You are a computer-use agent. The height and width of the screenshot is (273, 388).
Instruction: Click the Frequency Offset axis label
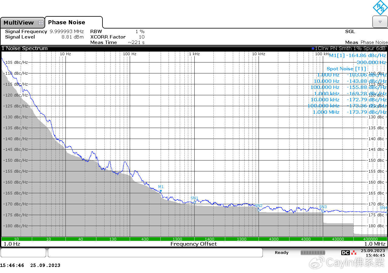point(194,244)
